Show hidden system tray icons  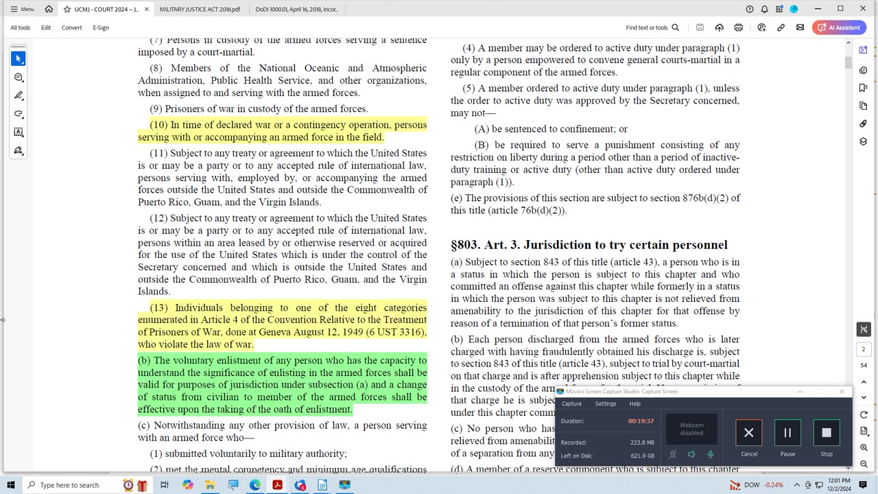(796, 485)
